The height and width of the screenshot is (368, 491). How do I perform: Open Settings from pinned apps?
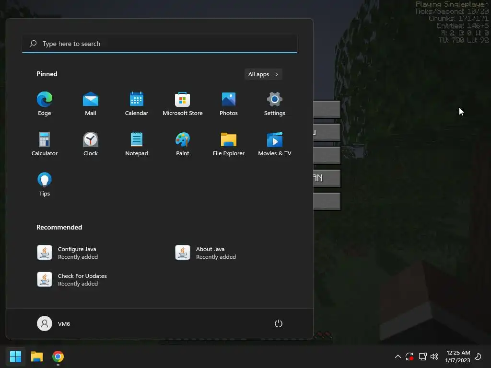pos(275,104)
